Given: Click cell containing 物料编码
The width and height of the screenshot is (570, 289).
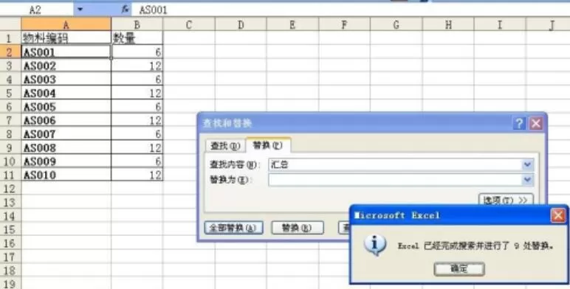Looking at the screenshot, I should pyautogui.click(x=66, y=38).
